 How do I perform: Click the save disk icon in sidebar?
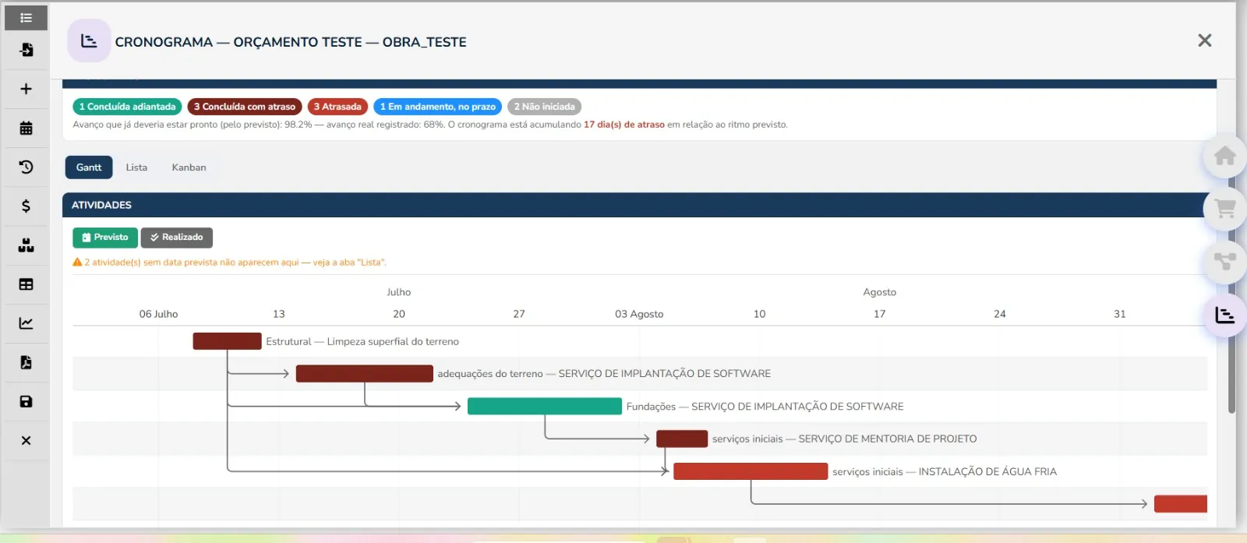[x=26, y=401]
